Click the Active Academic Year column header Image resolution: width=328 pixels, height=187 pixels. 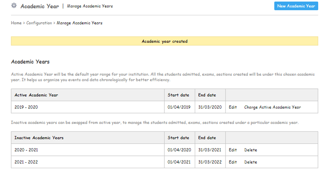[x=36, y=95]
